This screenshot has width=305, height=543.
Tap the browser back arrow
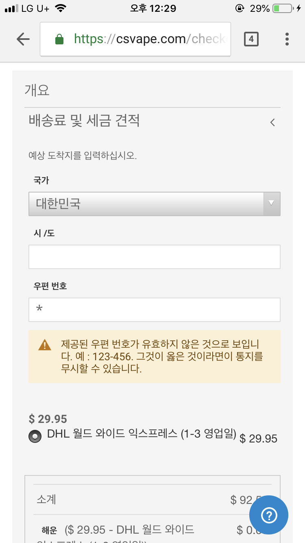(x=23, y=39)
